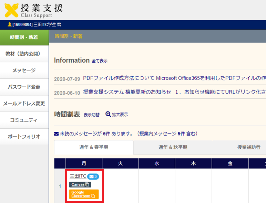The height and width of the screenshot is (203, 266).
Task: Click the Canvas copy icon
Action: pyautogui.click(x=88, y=185)
